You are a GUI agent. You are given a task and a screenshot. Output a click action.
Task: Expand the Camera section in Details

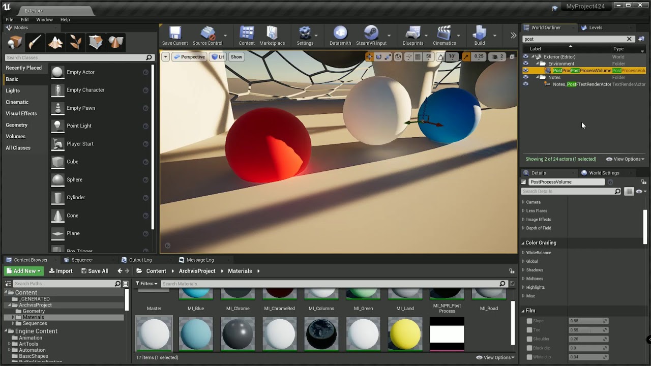click(x=523, y=202)
